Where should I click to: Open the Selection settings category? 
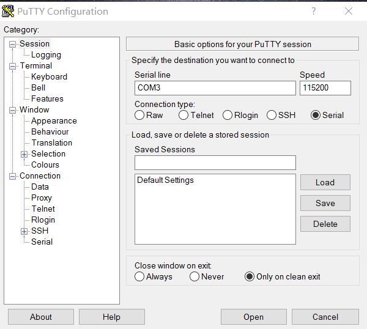(x=48, y=153)
